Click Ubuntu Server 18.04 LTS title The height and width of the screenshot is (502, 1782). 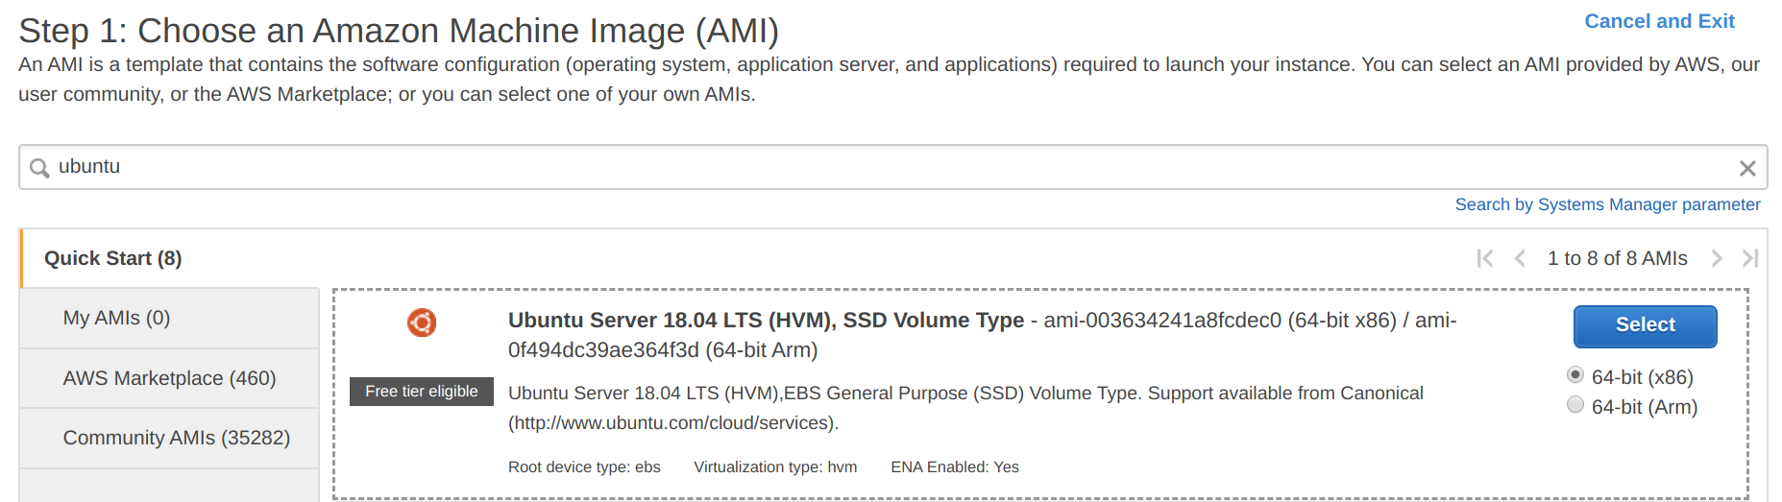coord(766,321)
